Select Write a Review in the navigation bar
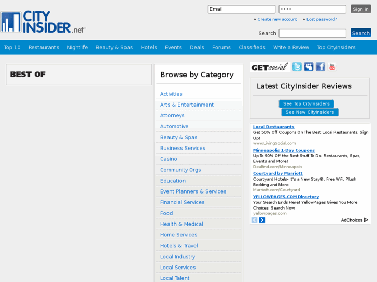Viewport: 377px width, 282px height. coord(291,47)
